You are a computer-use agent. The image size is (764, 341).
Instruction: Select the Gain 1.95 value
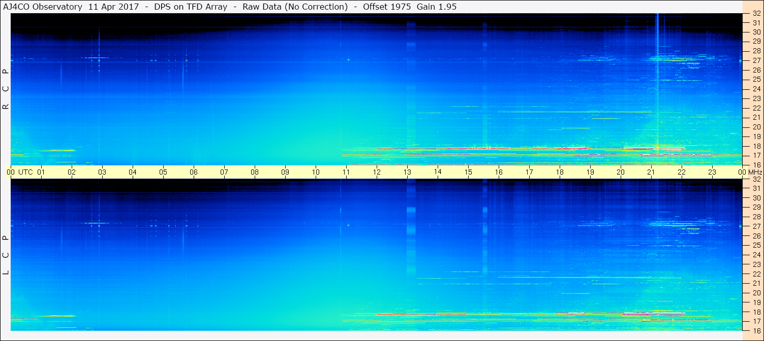coord(437,7)
